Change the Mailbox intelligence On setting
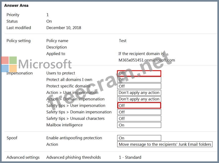Image resolution: width=219 pixels, height=163 pixels. click(x=139, y=125)
